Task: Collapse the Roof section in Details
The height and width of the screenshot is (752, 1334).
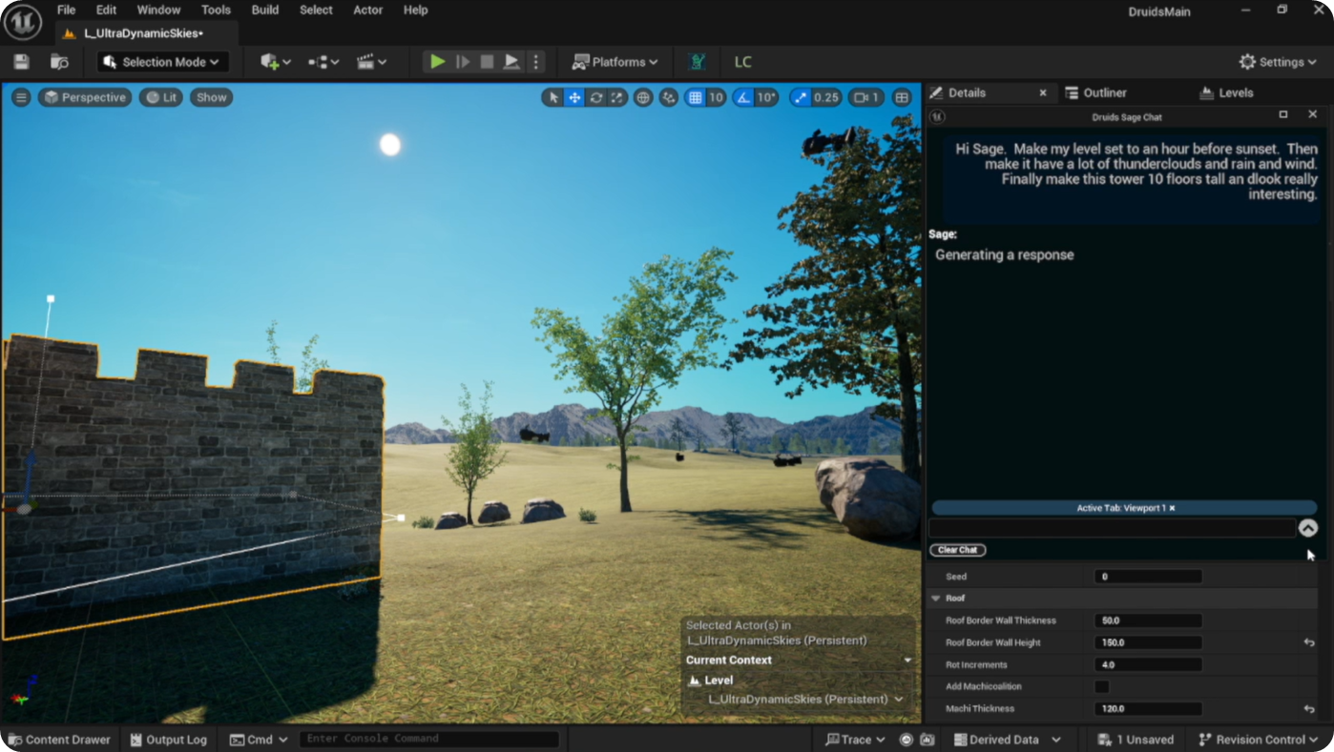Action: 935,598
